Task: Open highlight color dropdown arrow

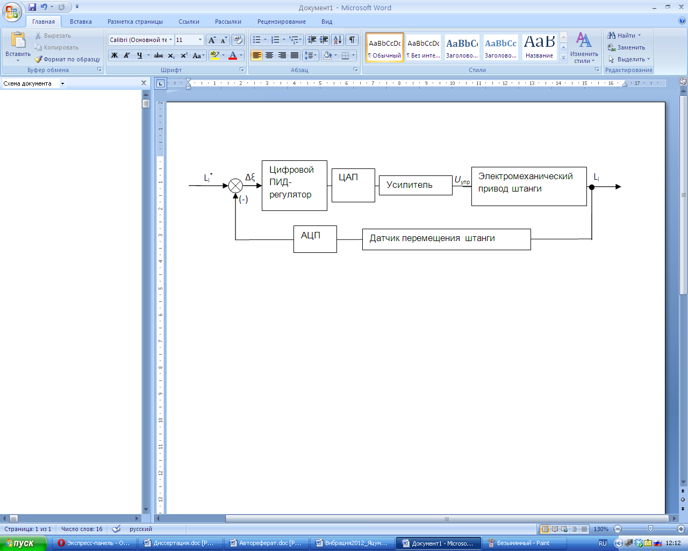Action: point(223,55)
